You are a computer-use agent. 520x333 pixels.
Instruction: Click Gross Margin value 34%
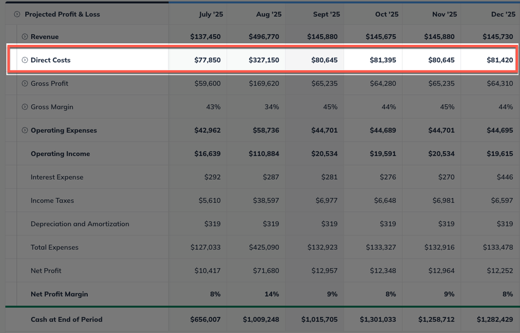(x=271, y=107)
